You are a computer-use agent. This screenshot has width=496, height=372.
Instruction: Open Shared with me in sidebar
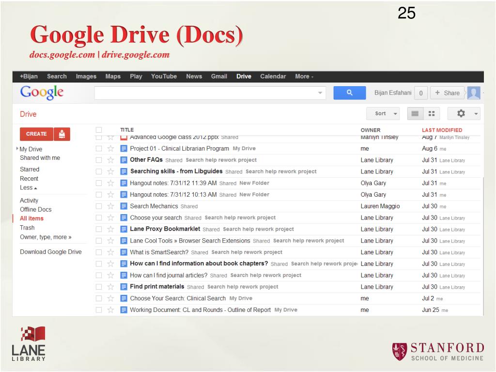40,158
